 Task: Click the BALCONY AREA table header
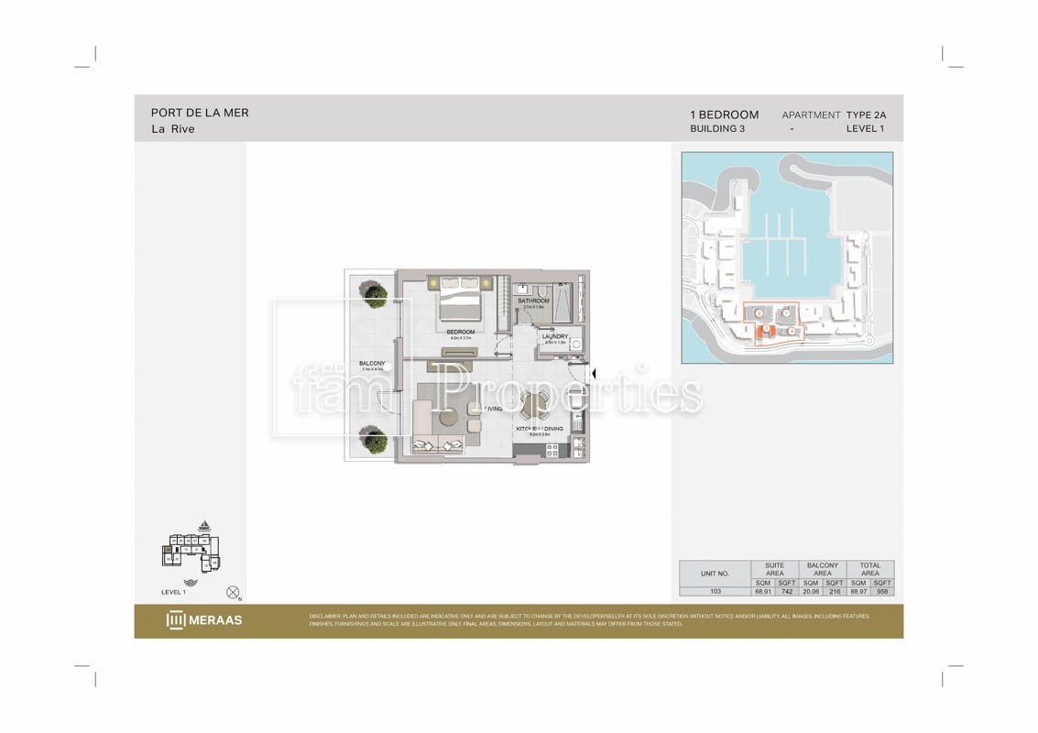point(822,569)
